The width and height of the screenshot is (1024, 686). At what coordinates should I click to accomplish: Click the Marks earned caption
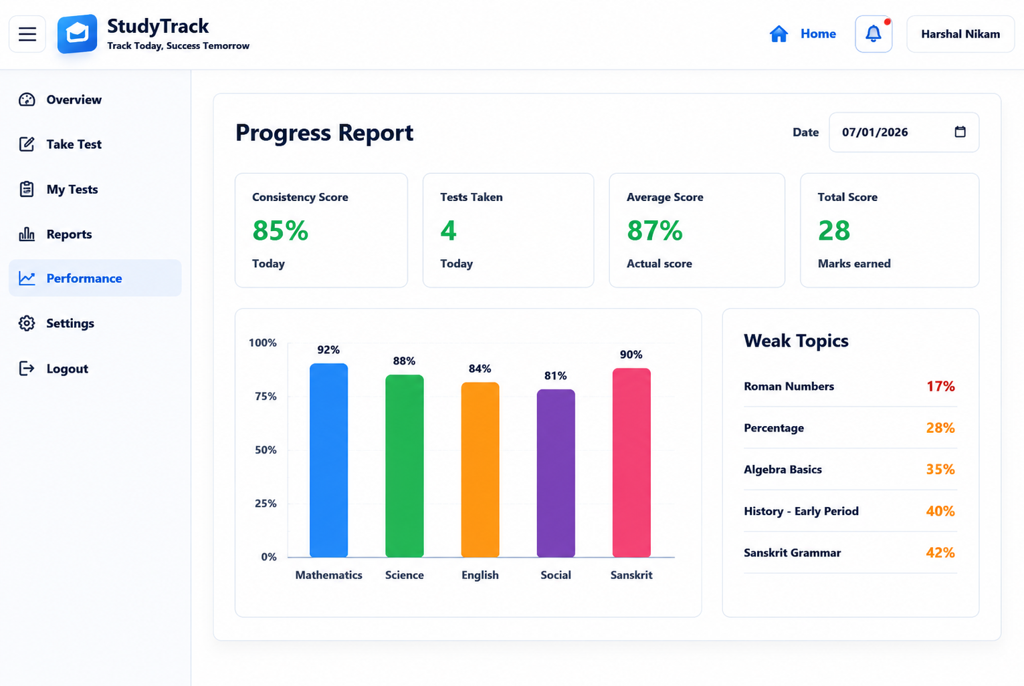click(854, 264)
